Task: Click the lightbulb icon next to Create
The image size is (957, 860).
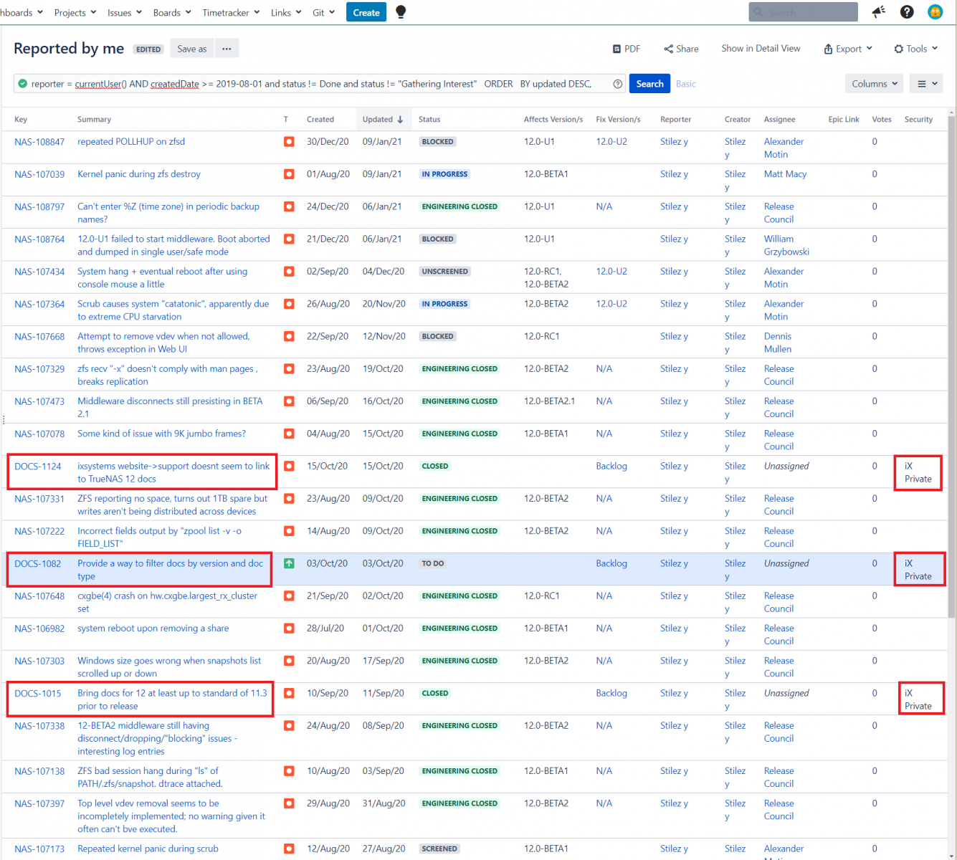Action: tap(401, 12)
